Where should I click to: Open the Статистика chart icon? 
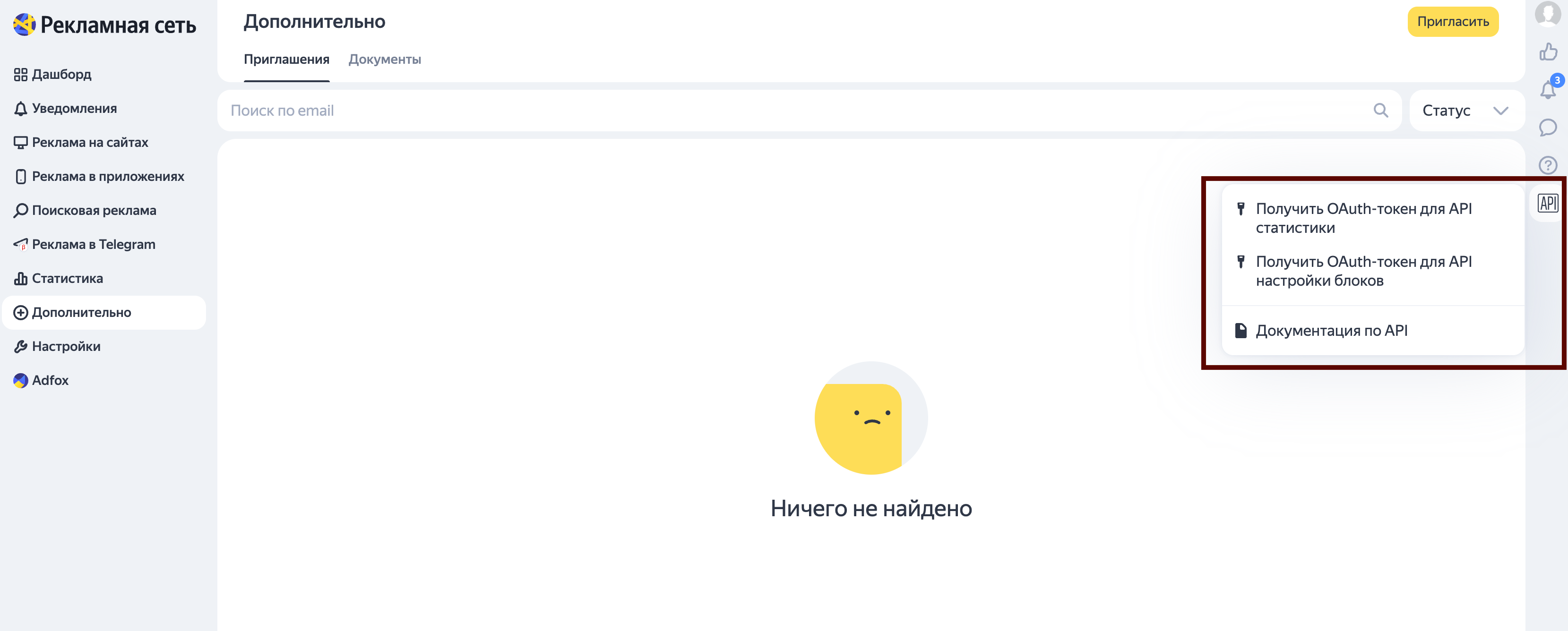[20, 278]
